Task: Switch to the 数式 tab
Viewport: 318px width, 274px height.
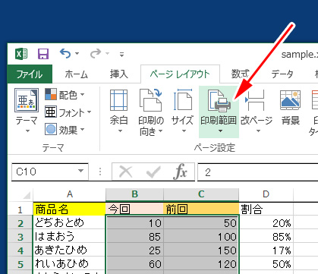Action: point(240,74)
